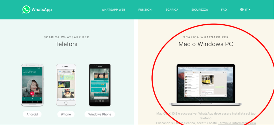
Task: Go to the Scarica page
Action: (x=172, y=10)
